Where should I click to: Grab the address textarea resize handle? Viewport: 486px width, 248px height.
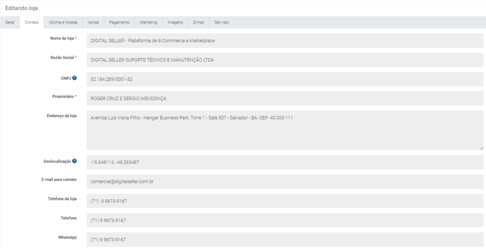481,148
